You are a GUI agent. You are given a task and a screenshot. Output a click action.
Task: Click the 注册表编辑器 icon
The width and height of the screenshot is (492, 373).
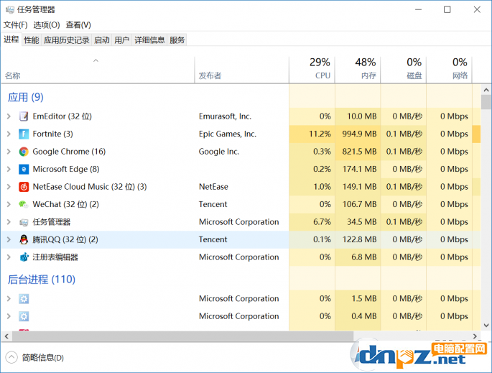[x=24, y=257]
